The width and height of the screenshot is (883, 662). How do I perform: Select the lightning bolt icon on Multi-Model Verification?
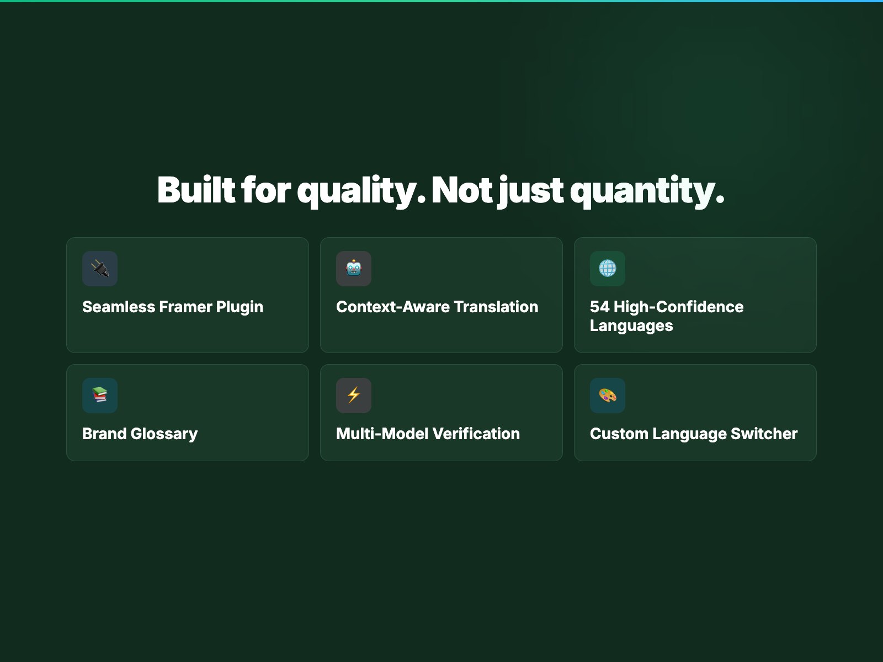pyautogui.click(x=354, y=395)
